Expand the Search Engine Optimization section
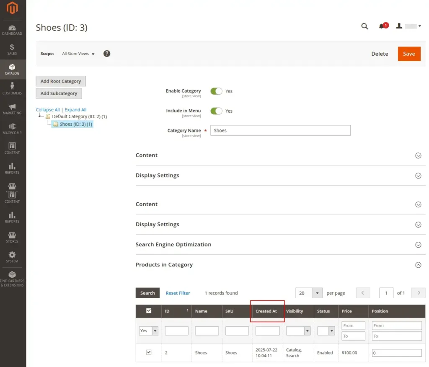The width and height of the screenshot is (429, 367). pyautogui.click(x=418, y=245)
